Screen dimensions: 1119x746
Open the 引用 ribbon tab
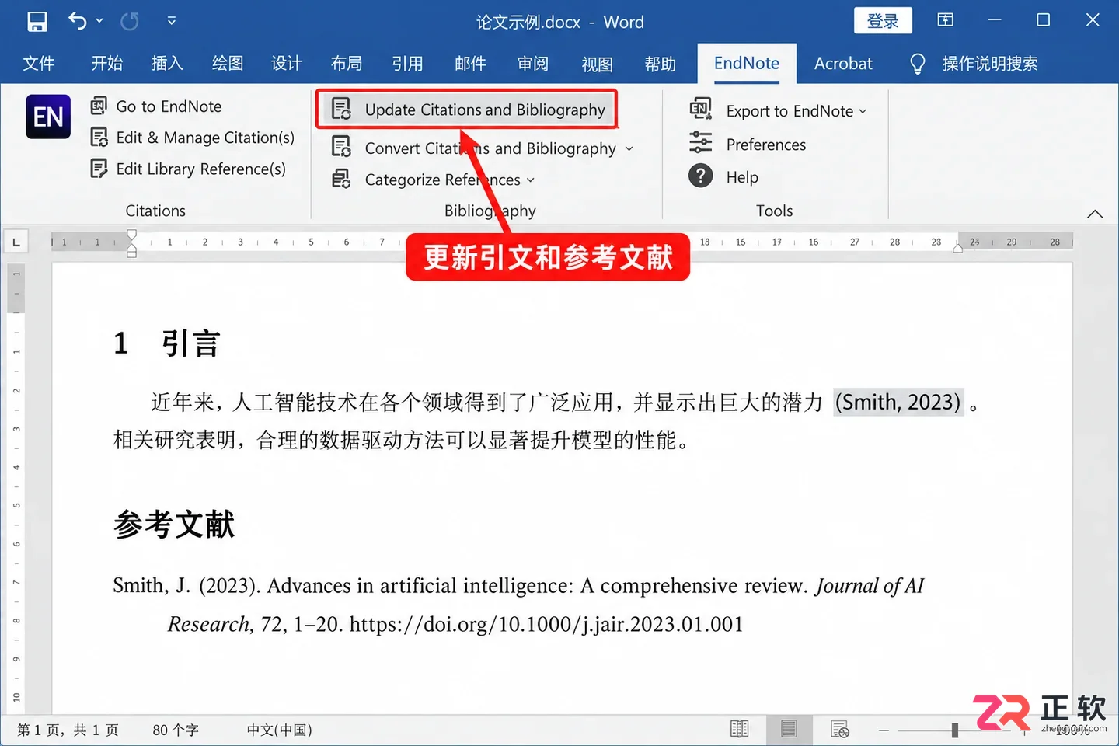[x=407, y=64]
